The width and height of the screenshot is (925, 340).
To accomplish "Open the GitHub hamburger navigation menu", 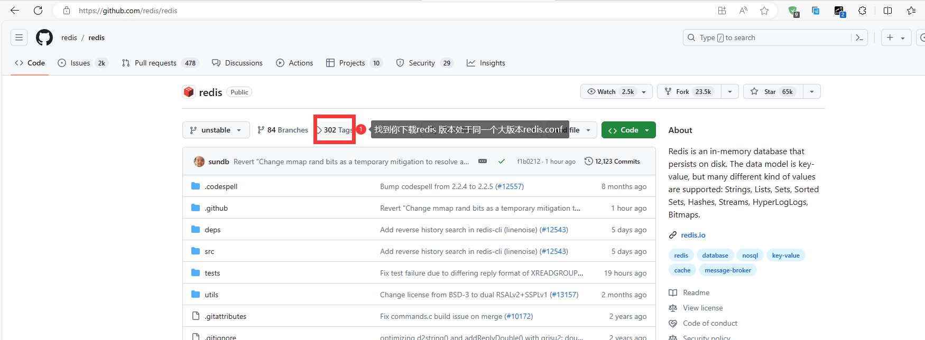I will (19, 37).
